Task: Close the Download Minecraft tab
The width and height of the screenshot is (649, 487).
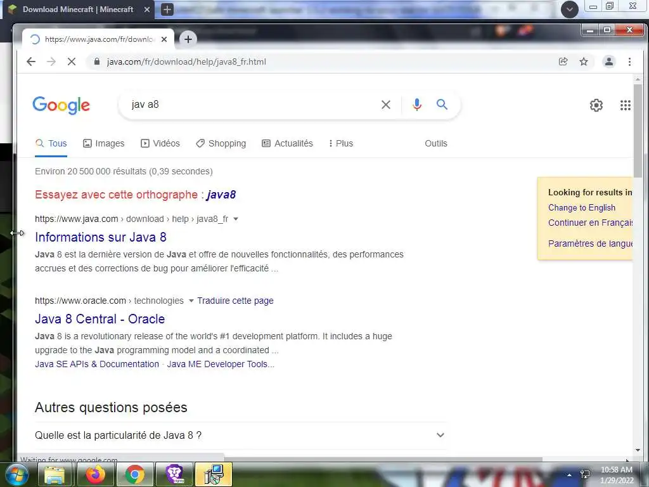Action: 147,10
